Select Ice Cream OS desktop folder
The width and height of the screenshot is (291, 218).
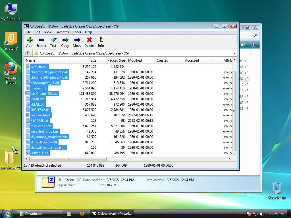click(11, 160)
